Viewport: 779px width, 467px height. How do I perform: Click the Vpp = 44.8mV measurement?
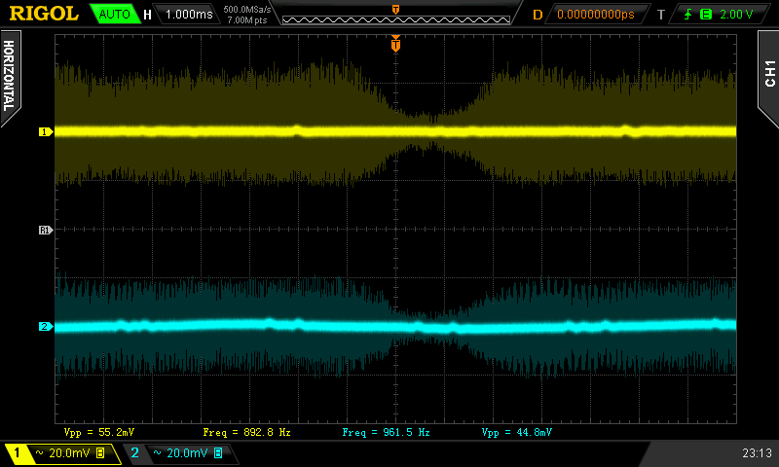[517, 432]
